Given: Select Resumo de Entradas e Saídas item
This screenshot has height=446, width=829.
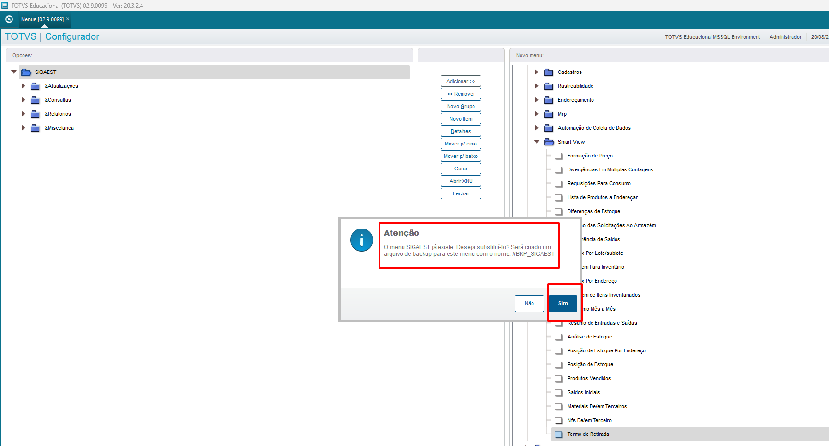Looking at the screenshot, I should click(x=602, y=323).
